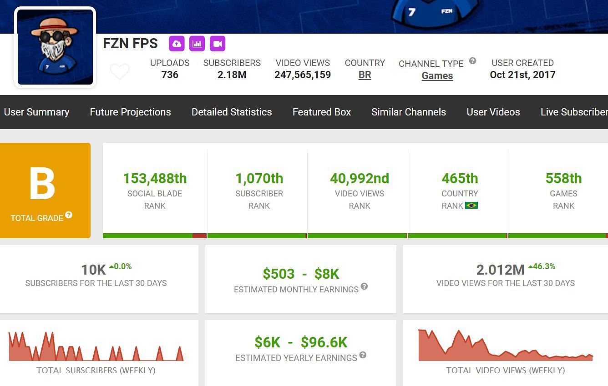The height and width of the screenshot is (386, 608).
Task: Open the User Summary tab
Action: (36, 112)
